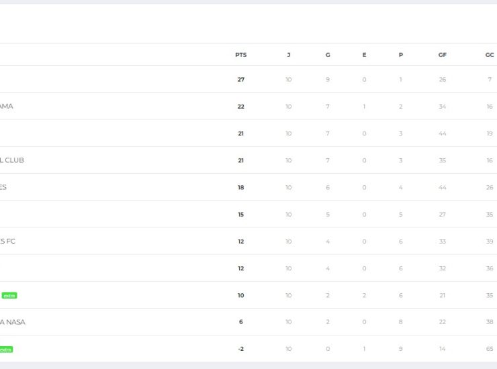497x369 pixels.
Task: Open the team ending in ES FC
Action: tap(7, 241)
